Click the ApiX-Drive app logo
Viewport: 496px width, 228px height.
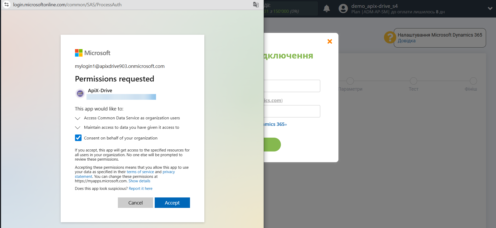tap(80, 93)
